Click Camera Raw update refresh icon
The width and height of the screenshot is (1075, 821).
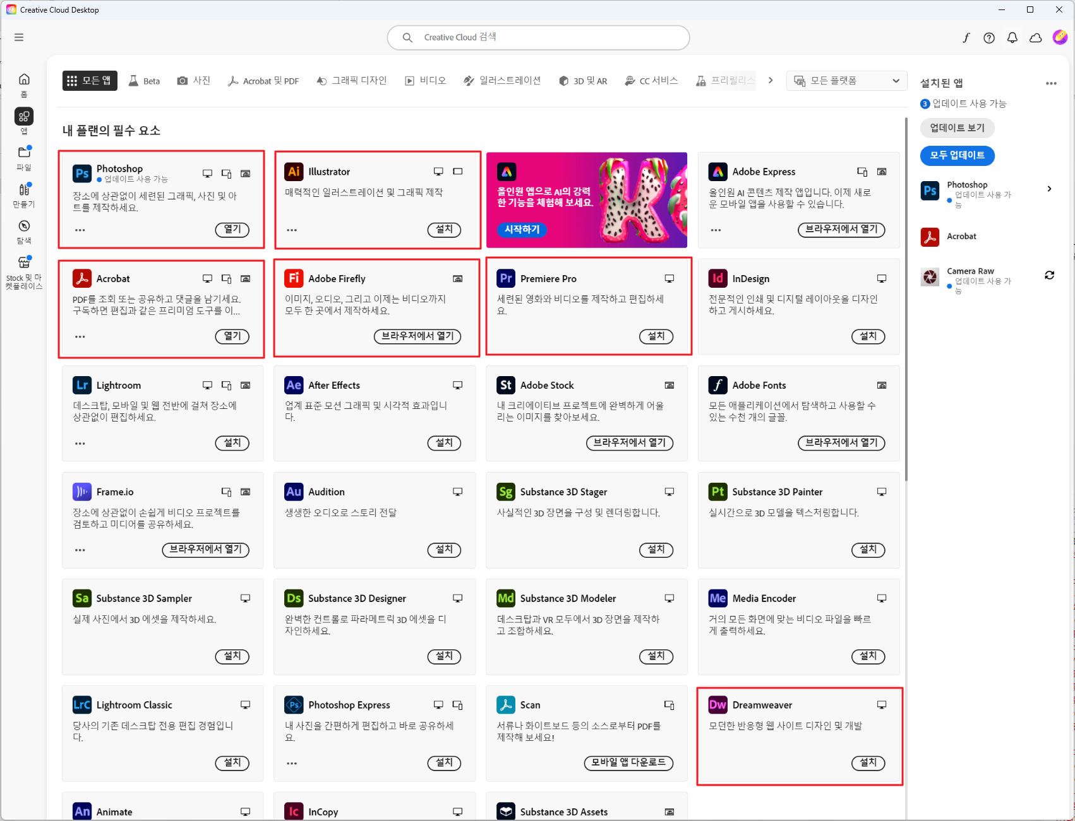click(x=1050, y=275)
